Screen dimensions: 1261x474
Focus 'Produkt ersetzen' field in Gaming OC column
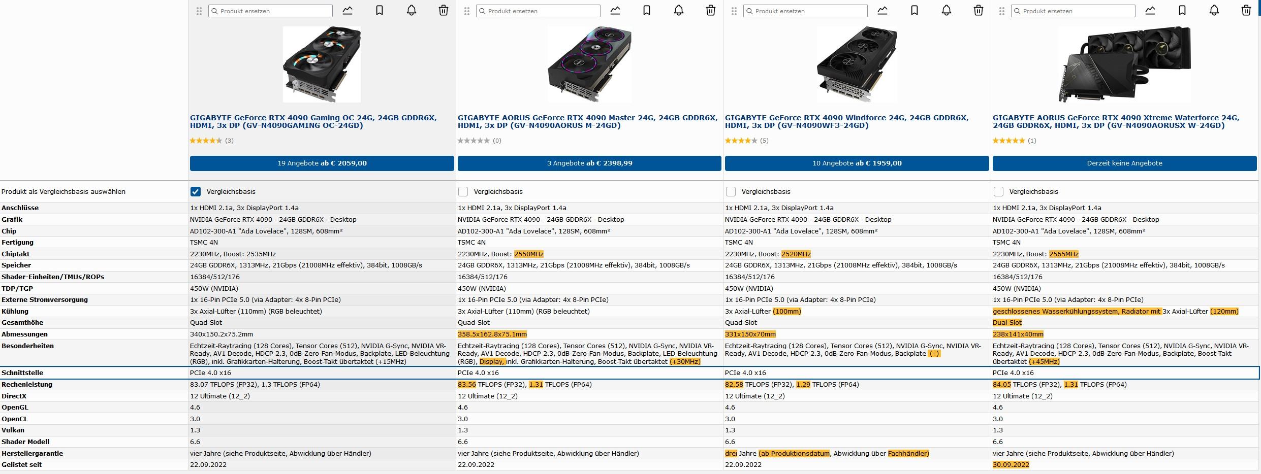270,11
